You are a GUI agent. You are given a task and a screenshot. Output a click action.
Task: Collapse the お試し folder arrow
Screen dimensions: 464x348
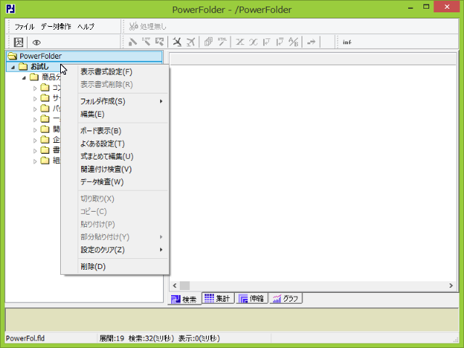pyautogui.click(x=13, y=67)
